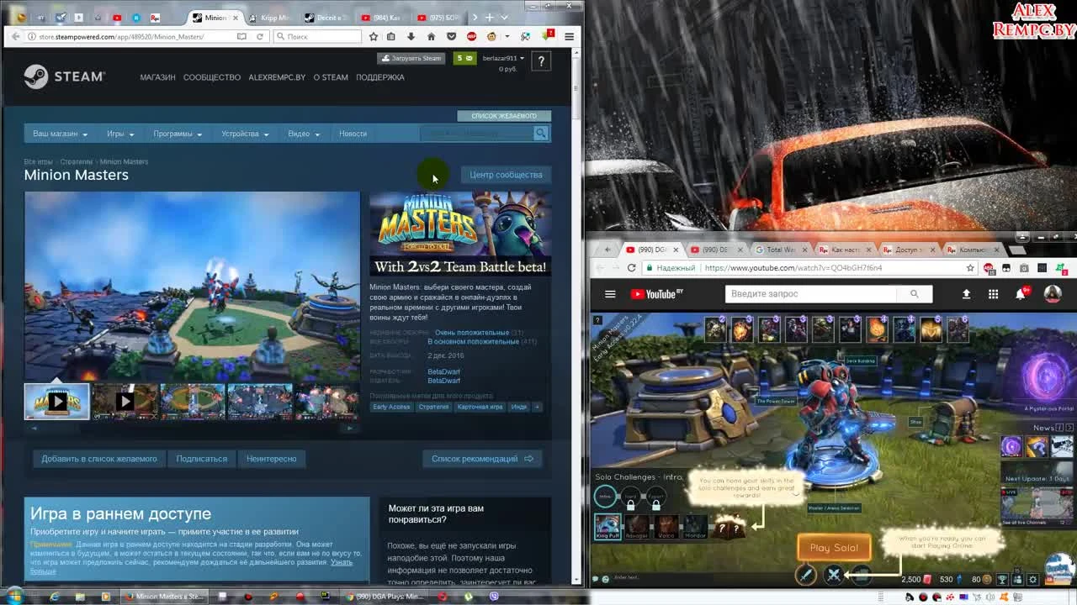Click the YouTube Введите запрос search box
The image size is (1077, 605).
pyautogui.click(x=811, y=294)
